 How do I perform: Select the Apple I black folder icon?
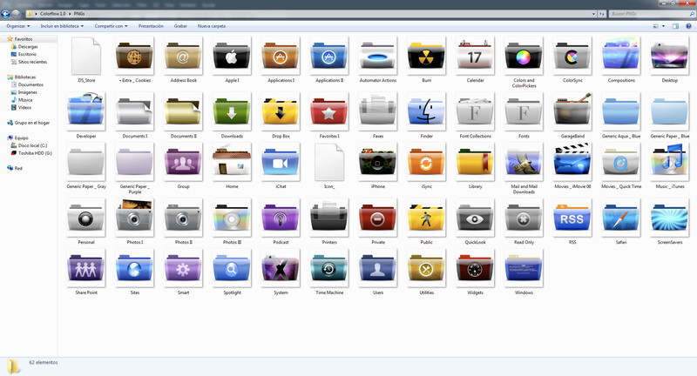232,56
